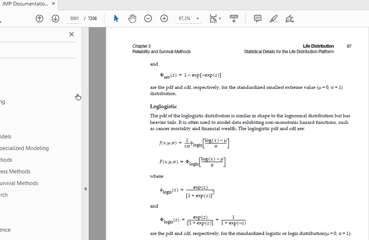Zoom out with the minus icon
Screen dimensions: 369x240
148,18
